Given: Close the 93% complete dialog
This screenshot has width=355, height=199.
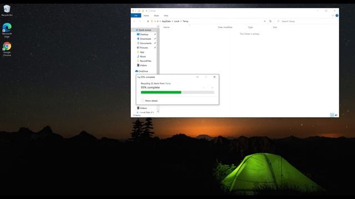Looking at the screenshot, I should coord(215,77).
